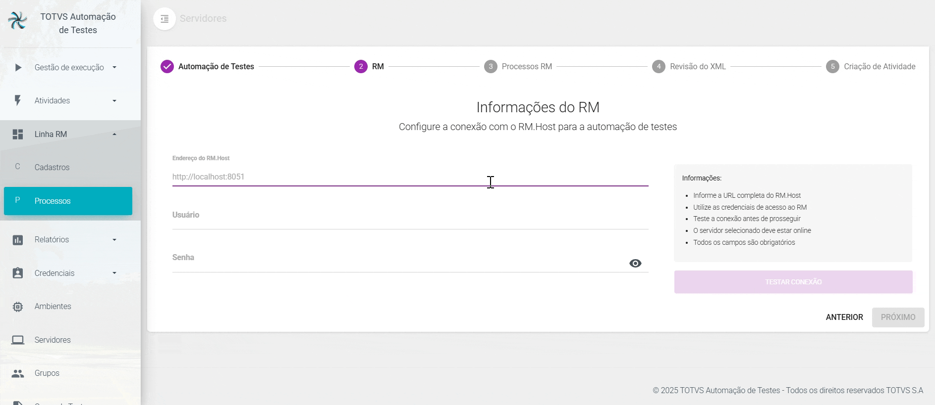Click the Grupos people icon

coord(18,373)
